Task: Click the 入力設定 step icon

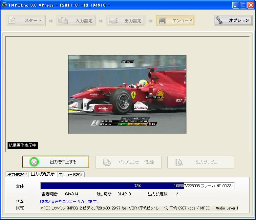Action: 63,21
